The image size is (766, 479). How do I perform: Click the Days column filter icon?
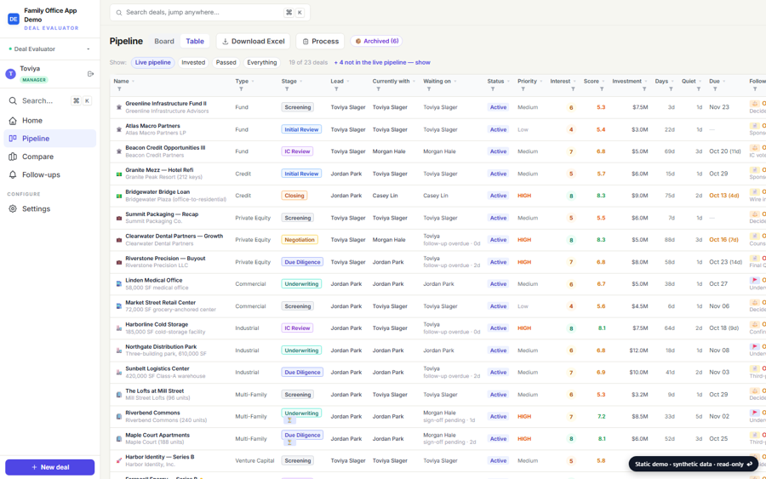coord(671,88)
